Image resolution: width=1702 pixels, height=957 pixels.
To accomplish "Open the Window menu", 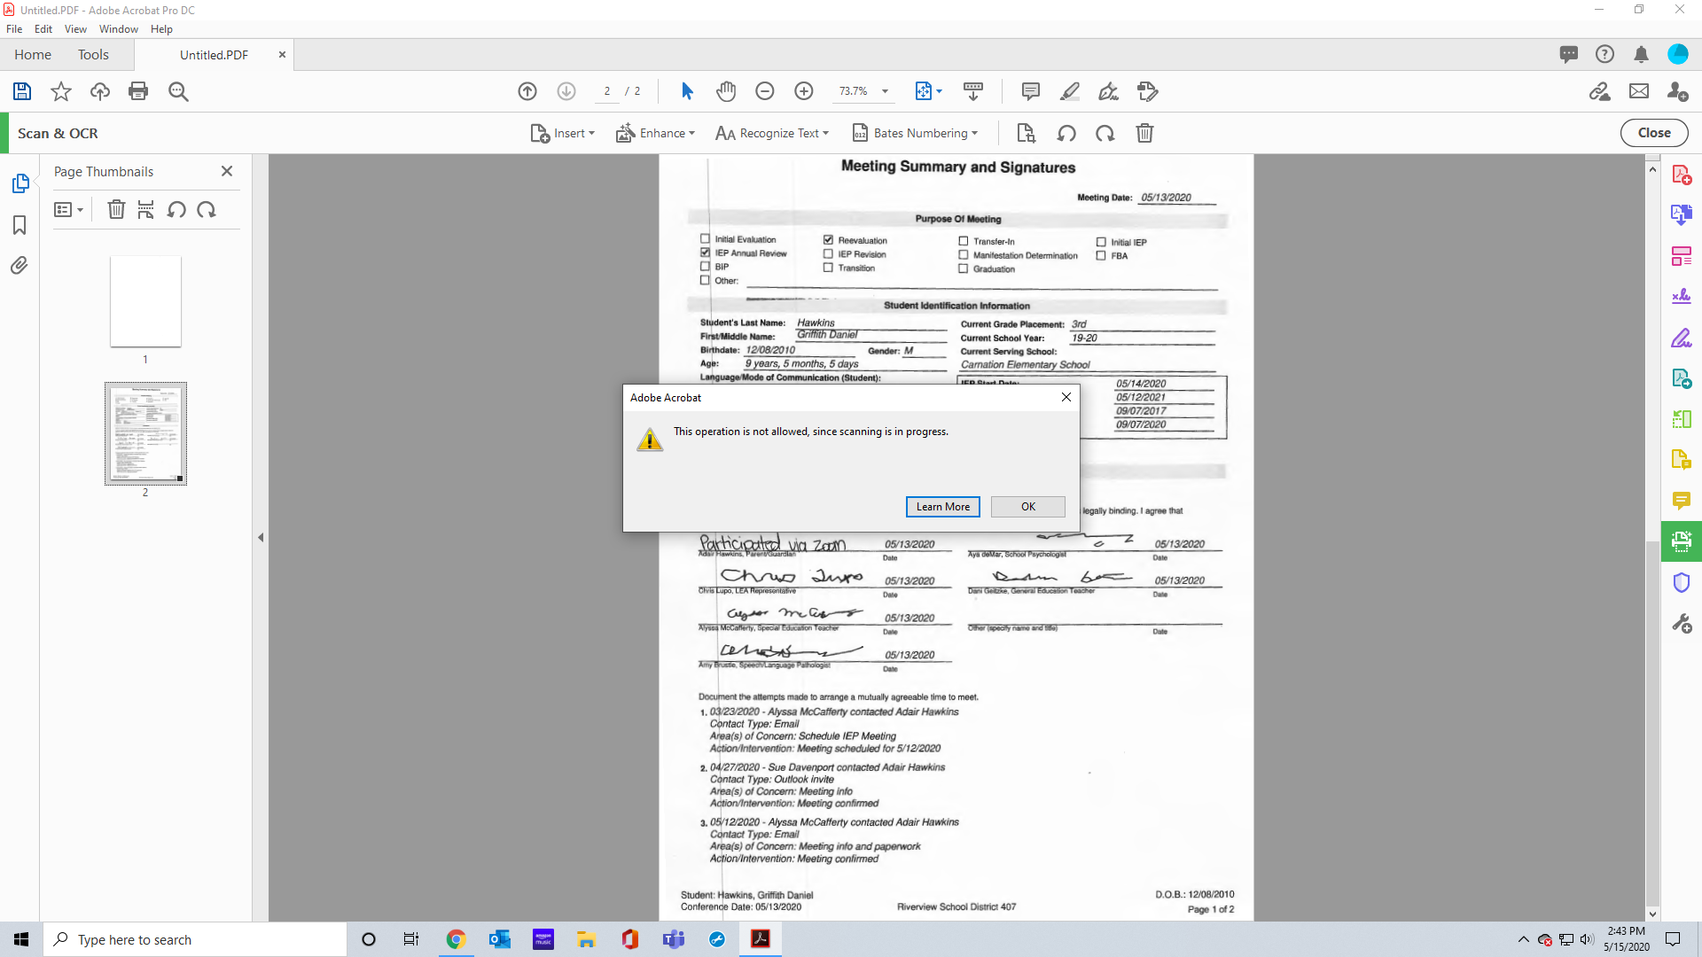I will 118,29.
